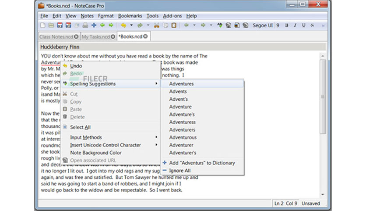Add "Adventurs" to Dictionary
The image size is (366, 211).
[x=202, y=163]
